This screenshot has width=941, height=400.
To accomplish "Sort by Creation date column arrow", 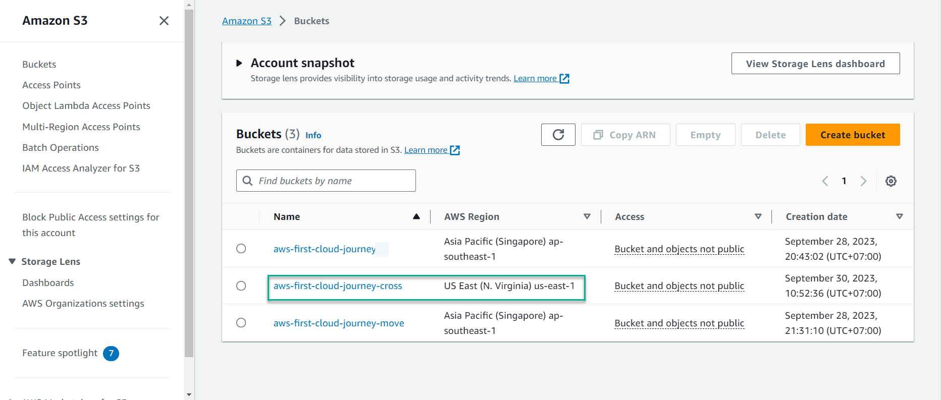I will tap(899, 216).
